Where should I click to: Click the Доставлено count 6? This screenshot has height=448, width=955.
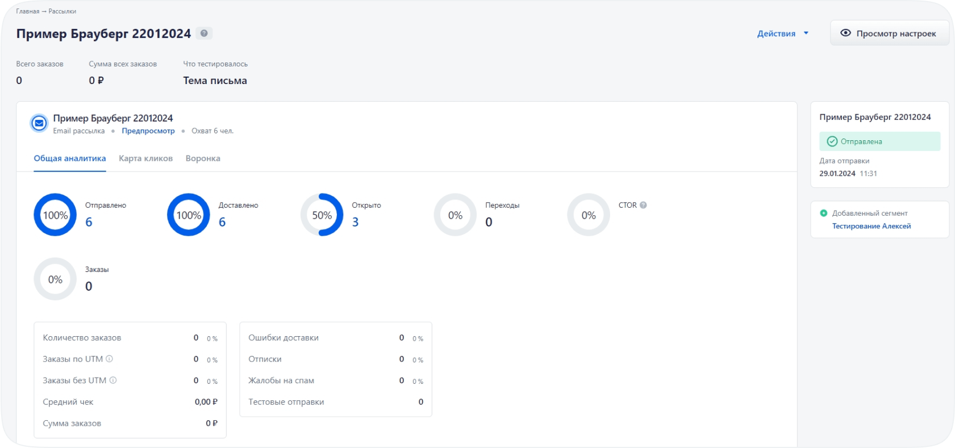point(222,222)
